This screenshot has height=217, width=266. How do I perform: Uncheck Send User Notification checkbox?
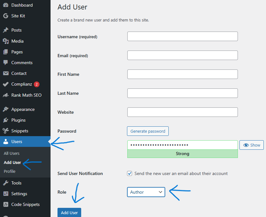130,173
